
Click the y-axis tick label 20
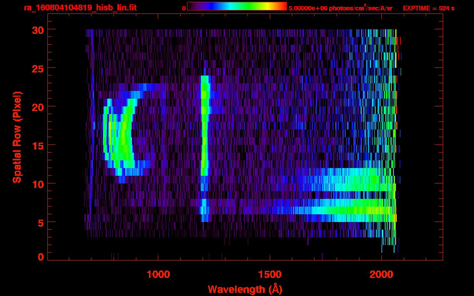pos(37,107)
